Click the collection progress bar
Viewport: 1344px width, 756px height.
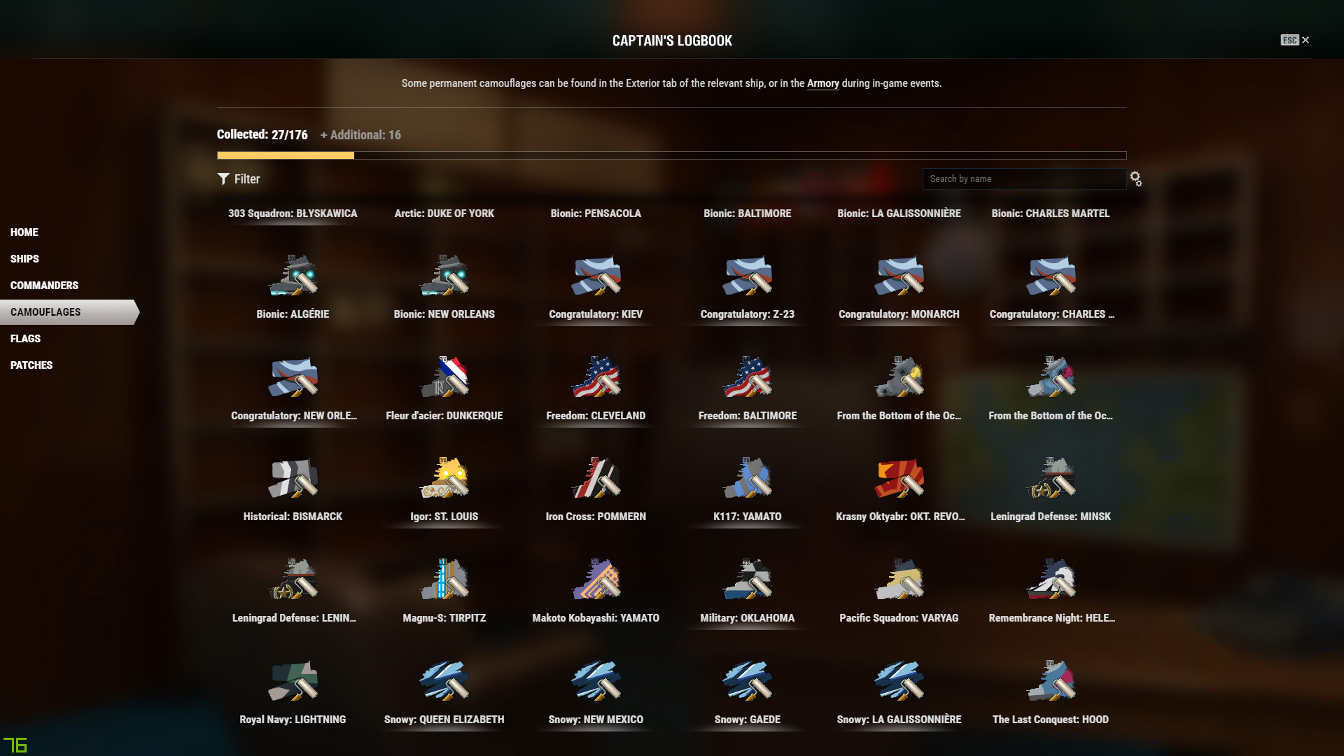(x=671, y=155)
